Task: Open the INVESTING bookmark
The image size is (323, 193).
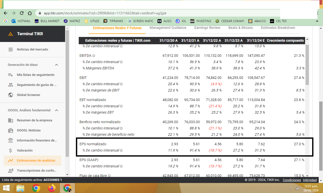Action: (x=201, y=21)
